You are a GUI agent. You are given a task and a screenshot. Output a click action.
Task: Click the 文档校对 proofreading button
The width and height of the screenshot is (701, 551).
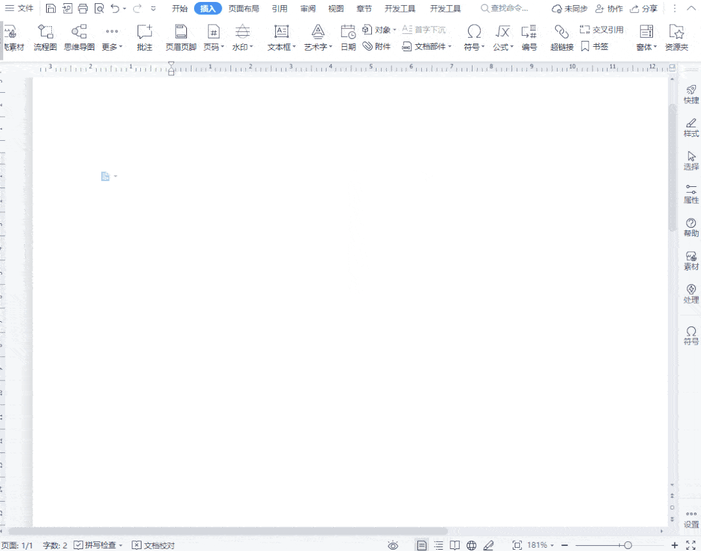pyautogui.click(x=153, y=545)
